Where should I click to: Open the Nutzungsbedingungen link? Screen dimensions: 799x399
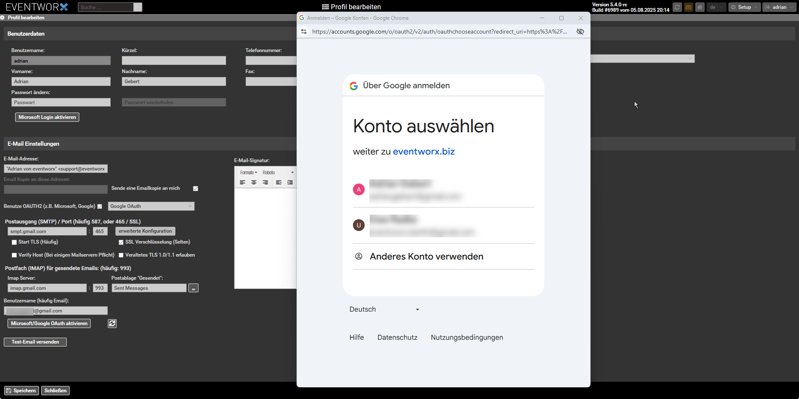467,338
